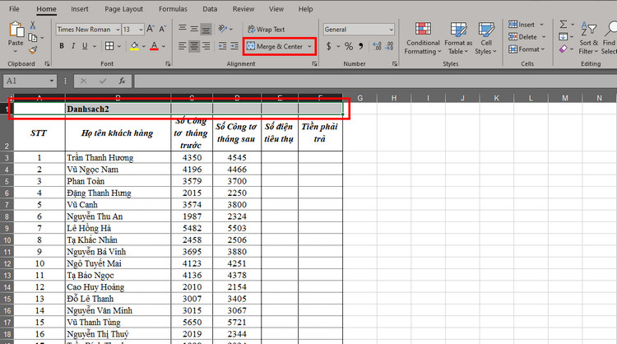
Task: Click Increase Indent icon
Action: click(x=234, y=46)
